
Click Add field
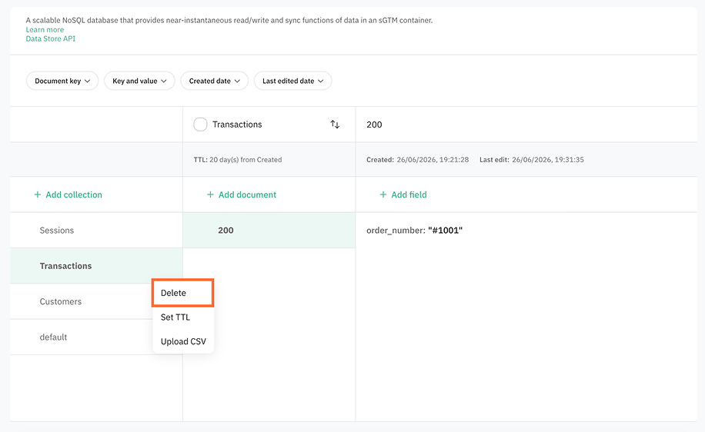[x=403, y=194]
